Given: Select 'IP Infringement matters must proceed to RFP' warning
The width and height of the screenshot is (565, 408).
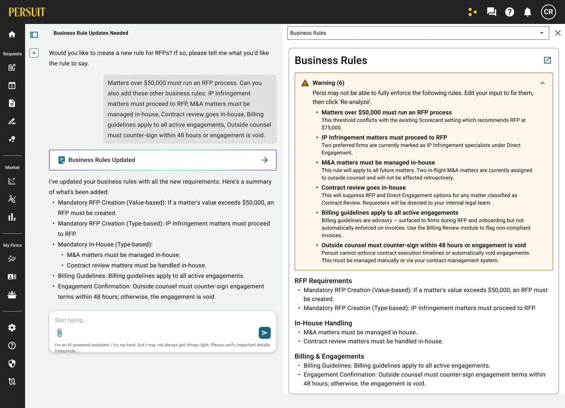Looking at the screenshot, I should pos(384,137).
